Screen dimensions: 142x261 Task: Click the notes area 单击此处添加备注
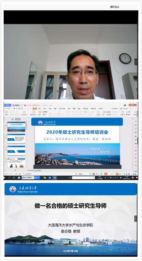[36, 170]
